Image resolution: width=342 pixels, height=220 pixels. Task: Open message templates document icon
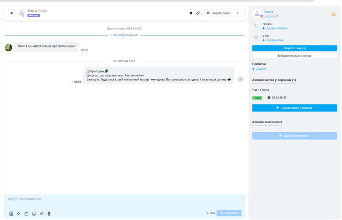tap(11, 213)
